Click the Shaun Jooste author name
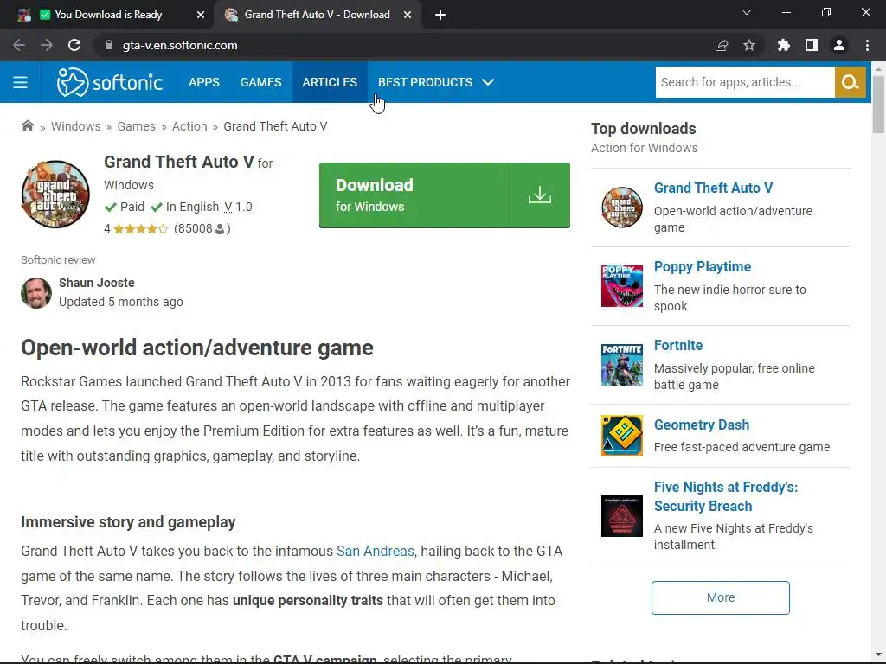Screen dimensions: 886x664 pyautogui.click(x=97, y=283)
